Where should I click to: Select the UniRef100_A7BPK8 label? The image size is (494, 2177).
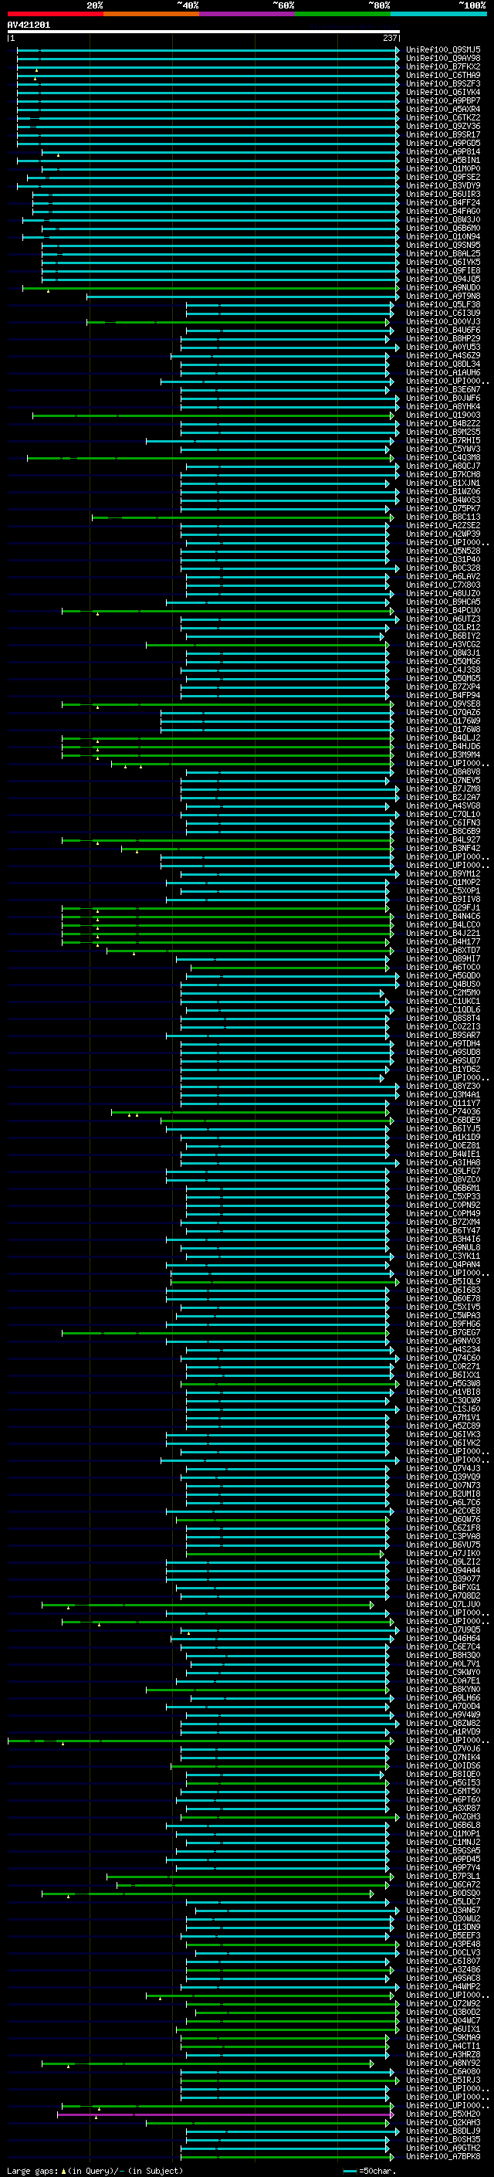(x=443, y=2156)
